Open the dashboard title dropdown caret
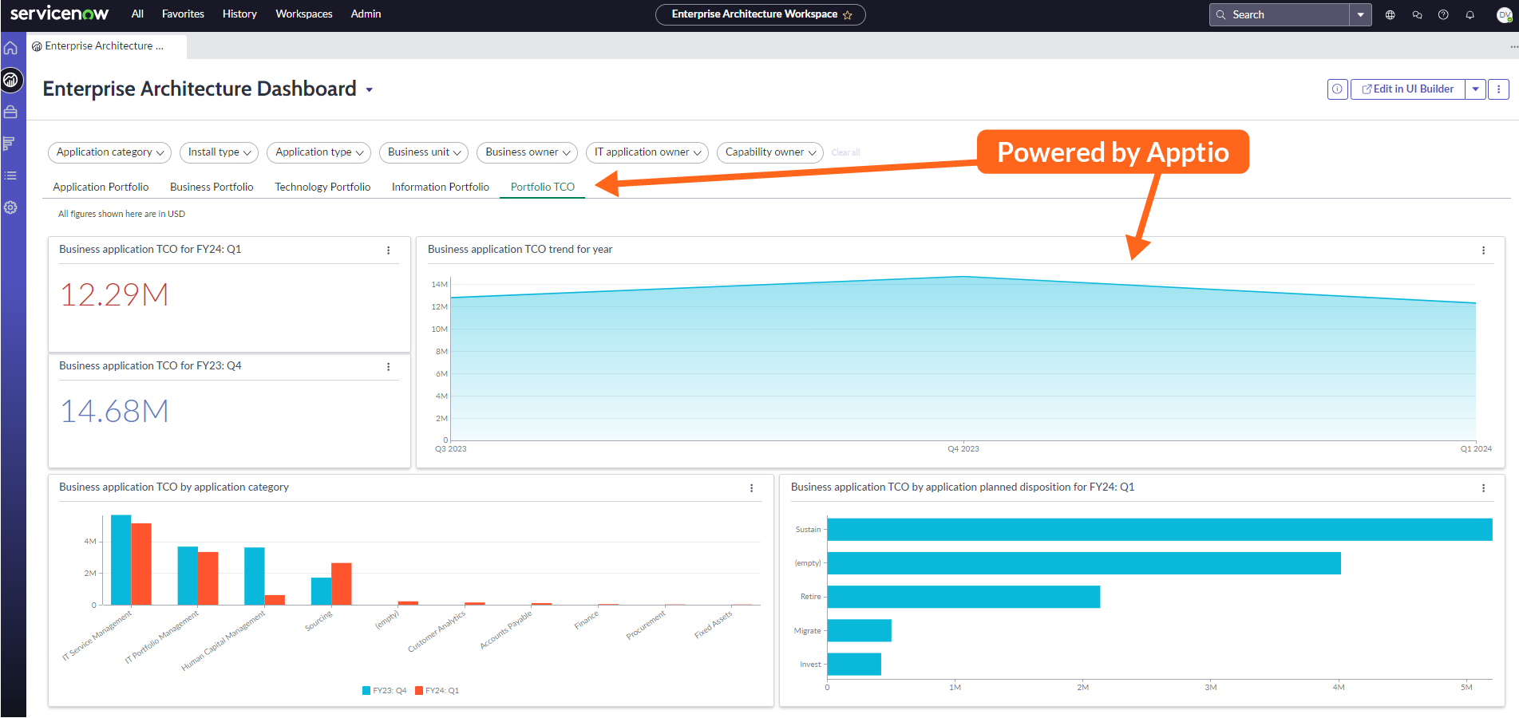This screenshot has width=1519, height=718. (x=370, y=90)
